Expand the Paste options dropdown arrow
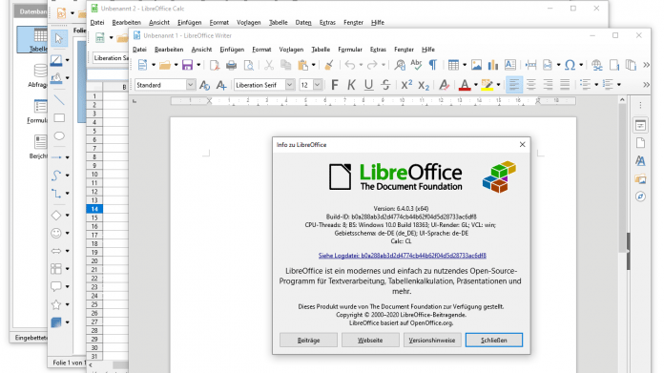Viewport: 664px width, 373px height. click(x=313, y=65)
